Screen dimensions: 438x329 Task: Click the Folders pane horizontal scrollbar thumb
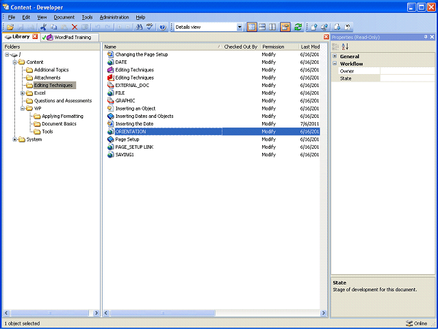[49, 313]
